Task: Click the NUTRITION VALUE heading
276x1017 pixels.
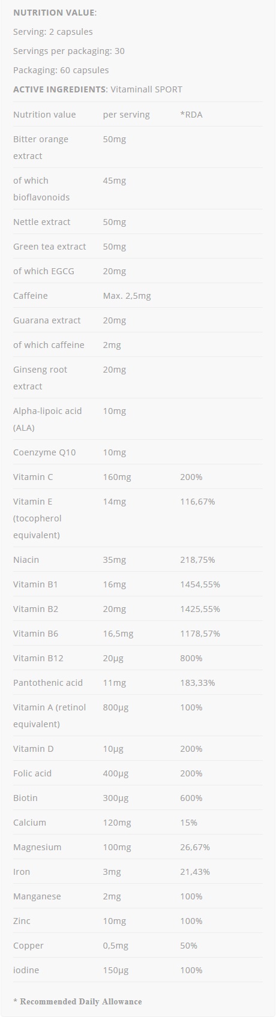Action: coord(55,13)
